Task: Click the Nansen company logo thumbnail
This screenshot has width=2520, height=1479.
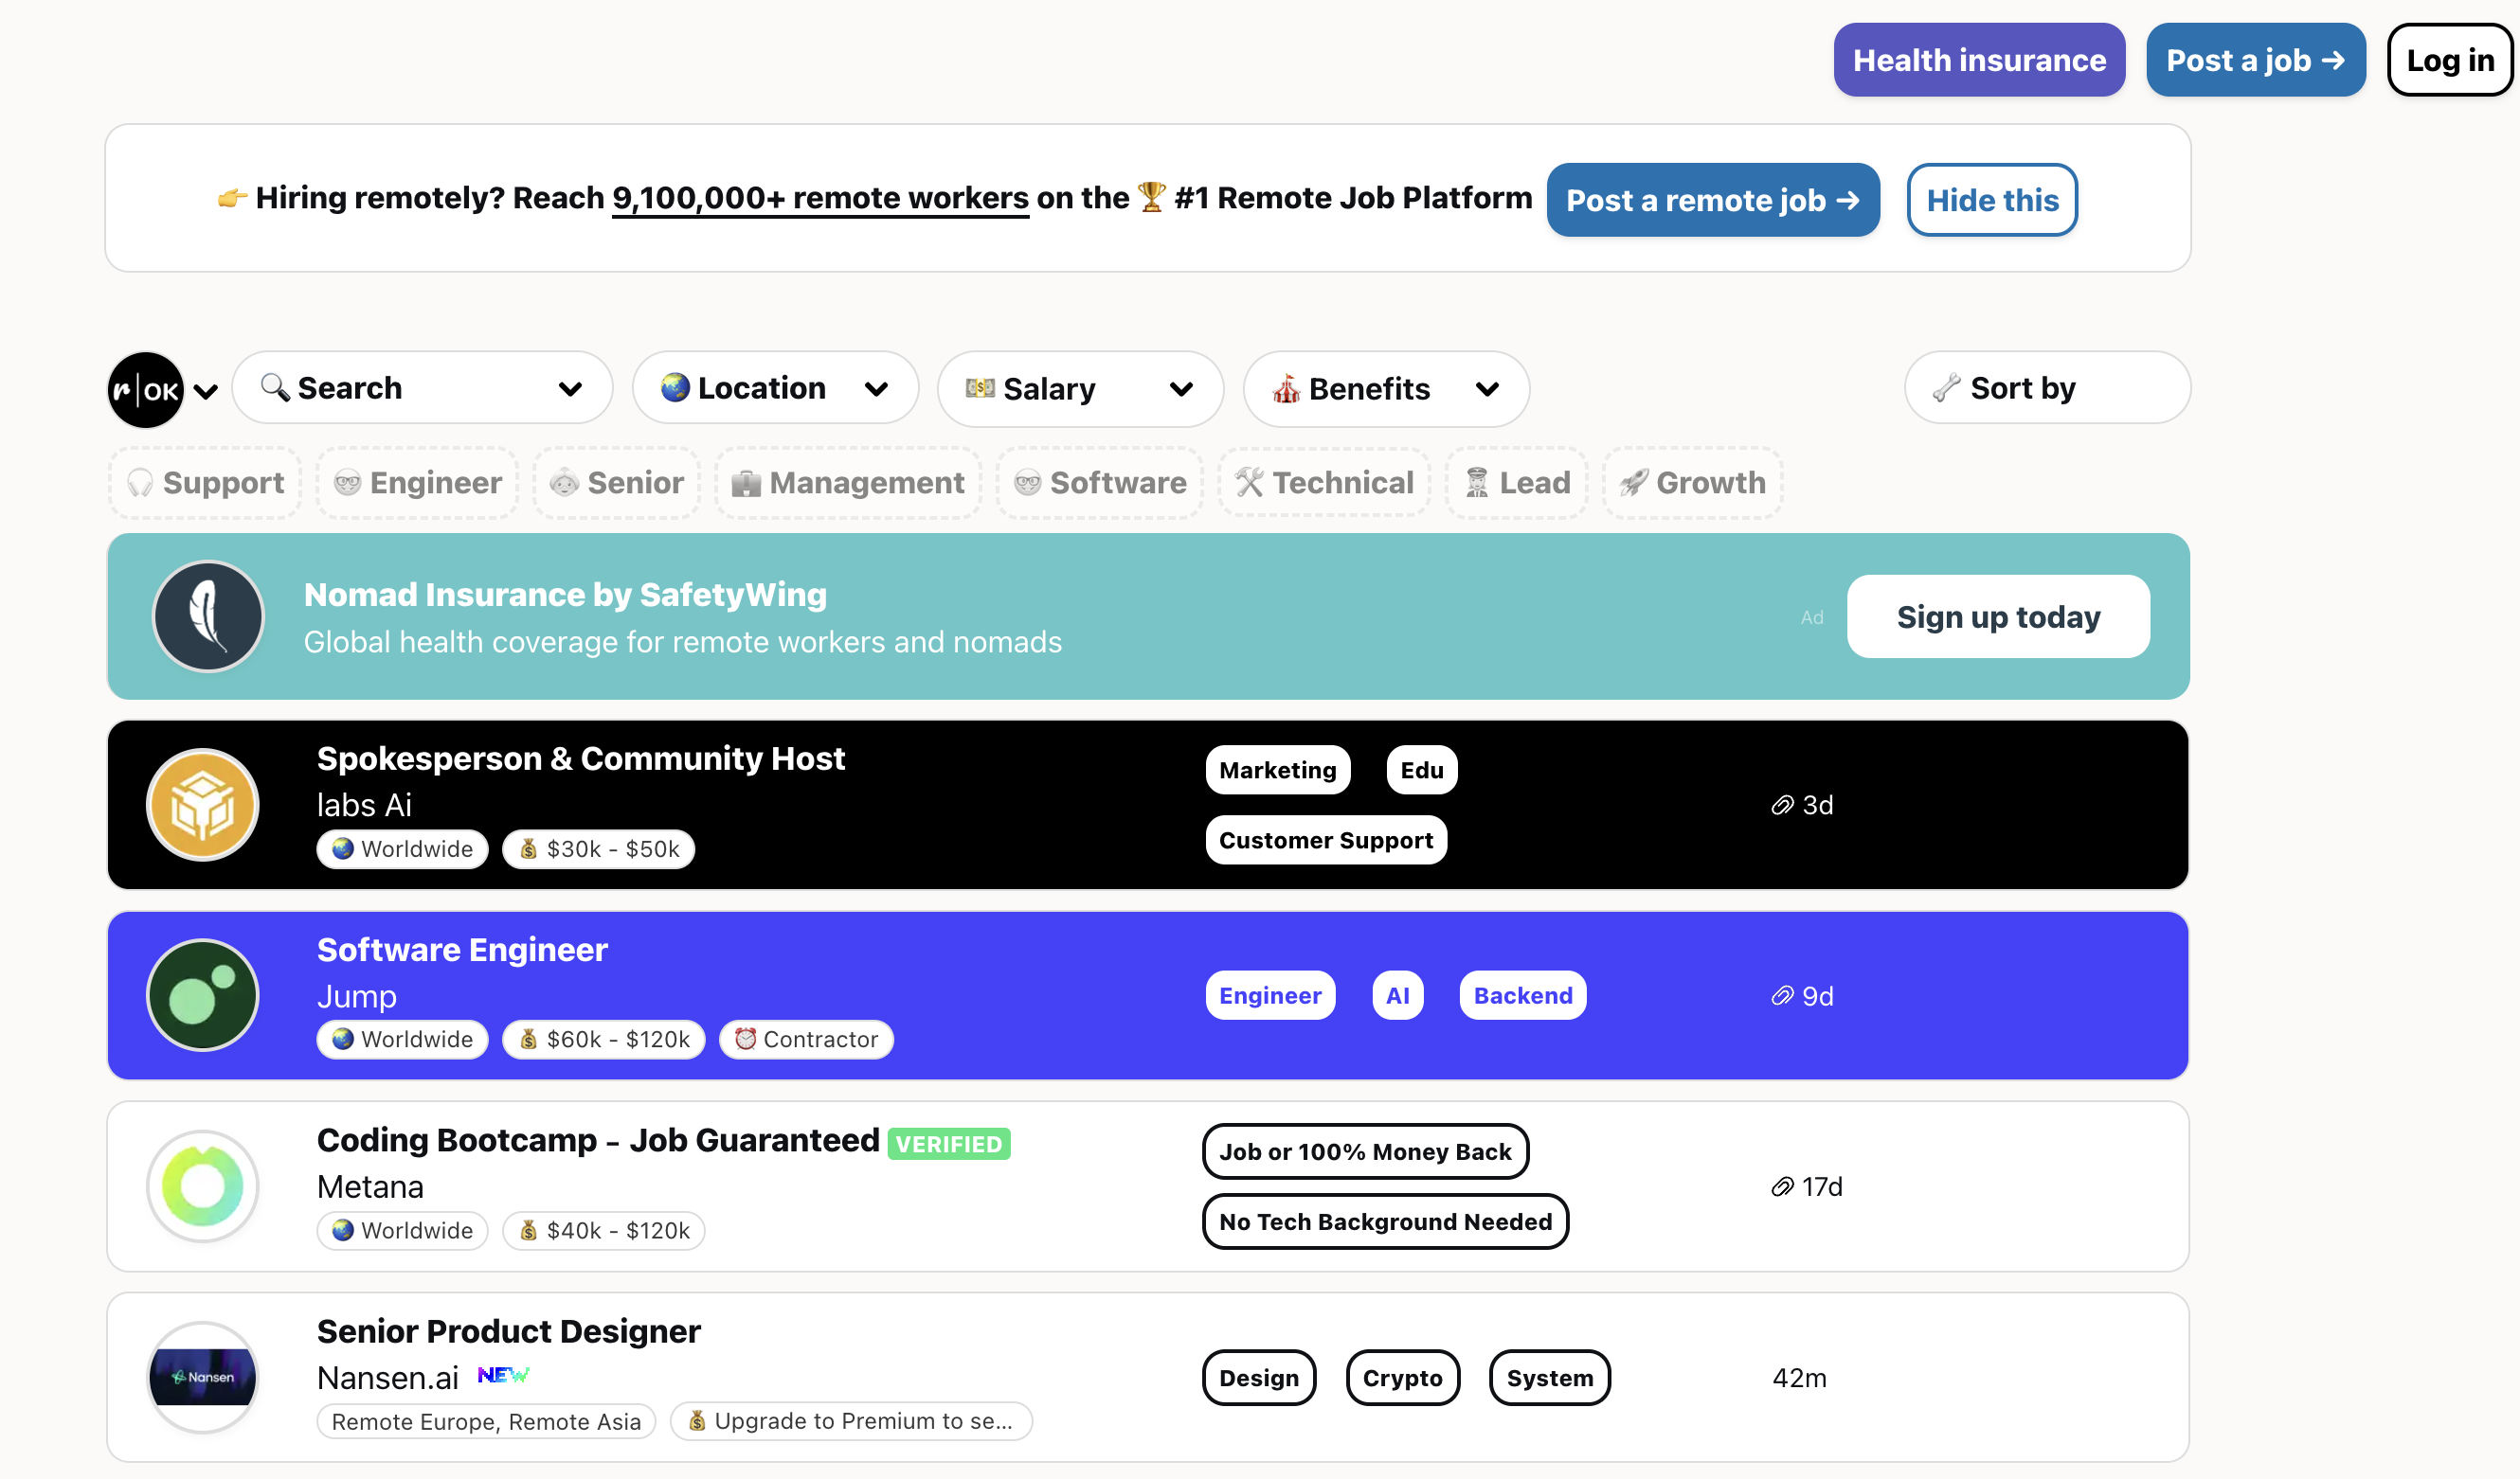Action: point(203,1377)
